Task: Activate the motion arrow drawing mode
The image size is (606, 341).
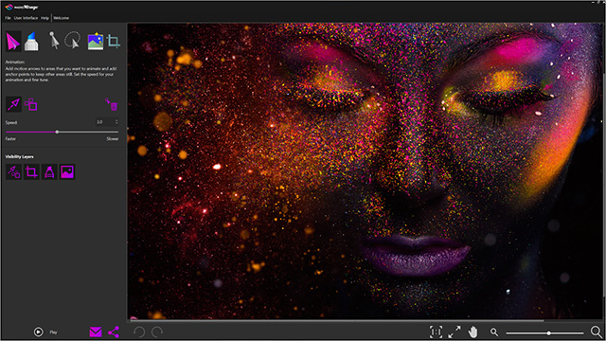Action: 13,104
